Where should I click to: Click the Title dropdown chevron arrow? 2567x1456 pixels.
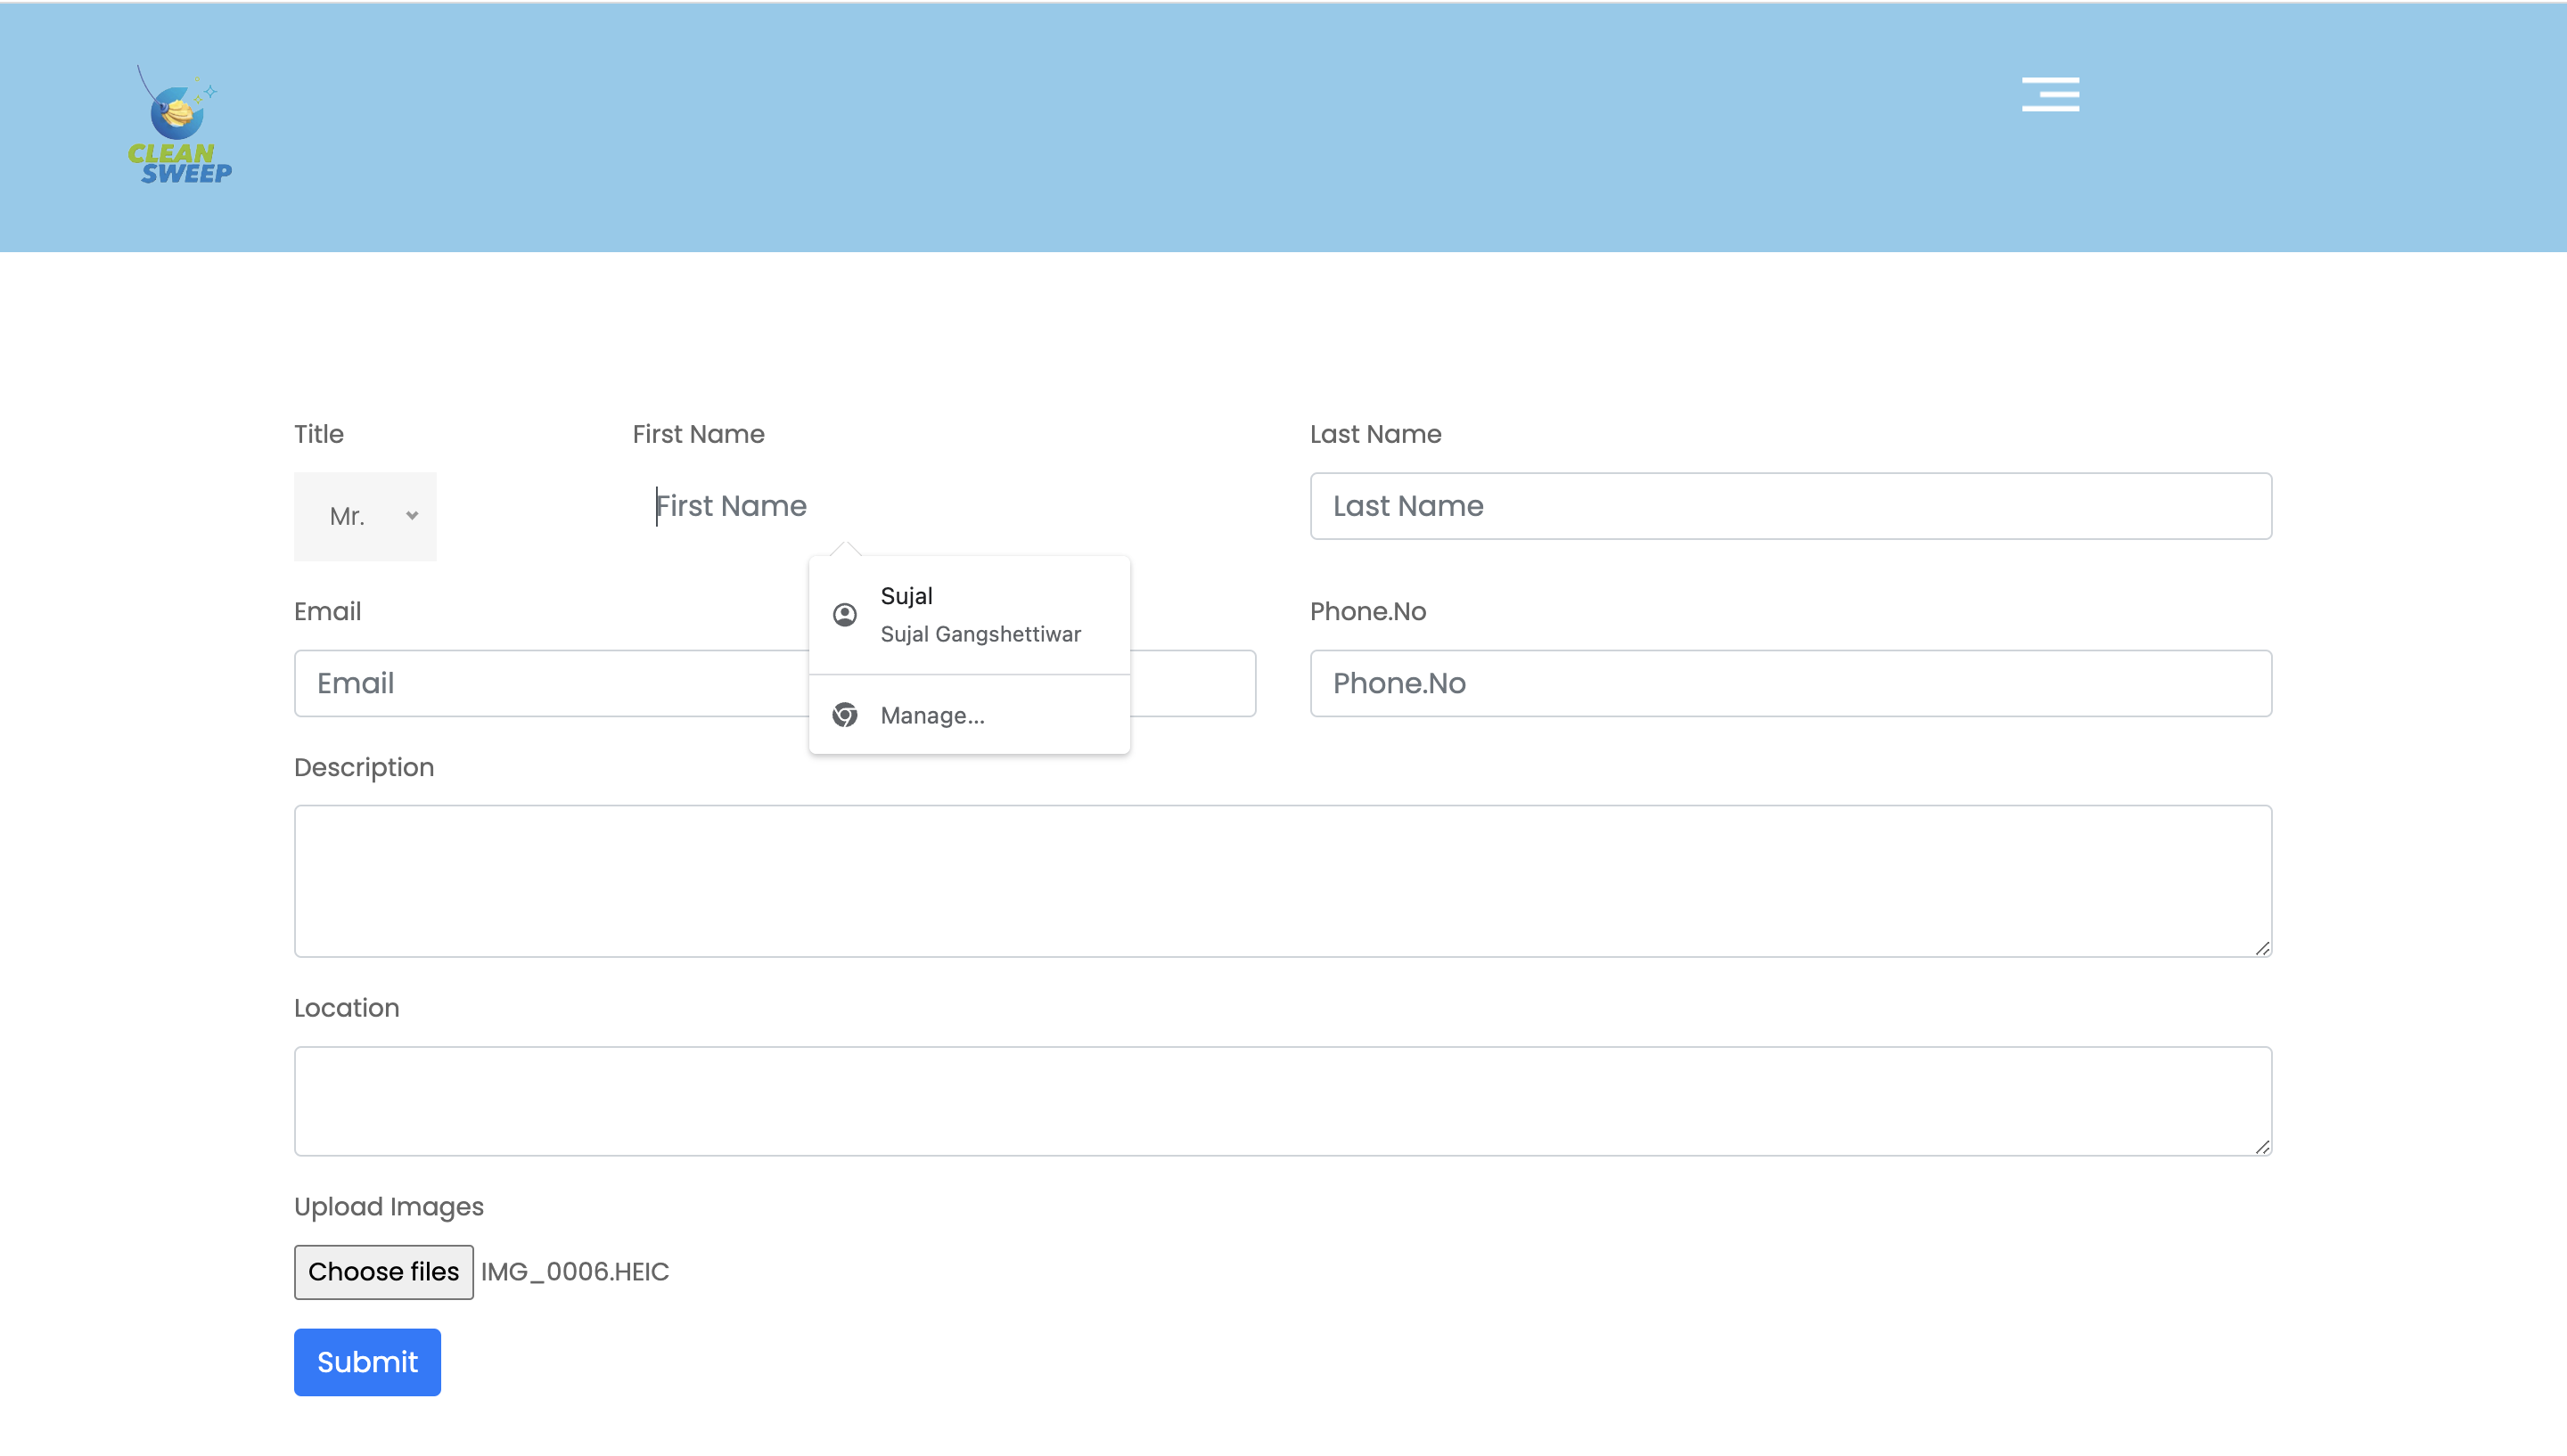coord(412,516)
